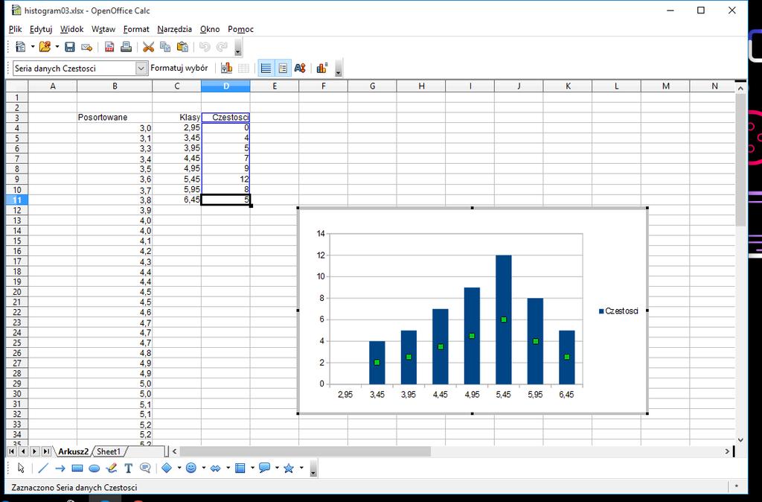The width and height of the screenshot is (762, 502).
Task: Open the Edytuj menu
Action: click(41, 29)
